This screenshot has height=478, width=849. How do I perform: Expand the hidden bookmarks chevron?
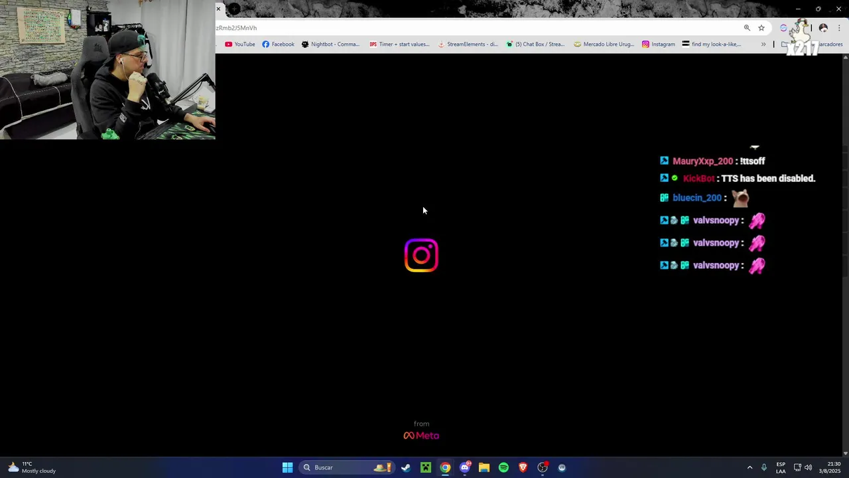[763, 44]
